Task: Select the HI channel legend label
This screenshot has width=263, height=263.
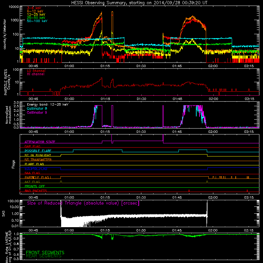Action: coord(36,74)
